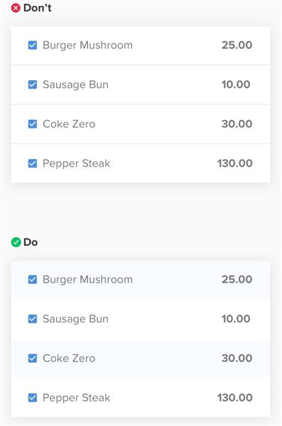Uncheck Sausage Bun in the Don't list

point(33,84)
